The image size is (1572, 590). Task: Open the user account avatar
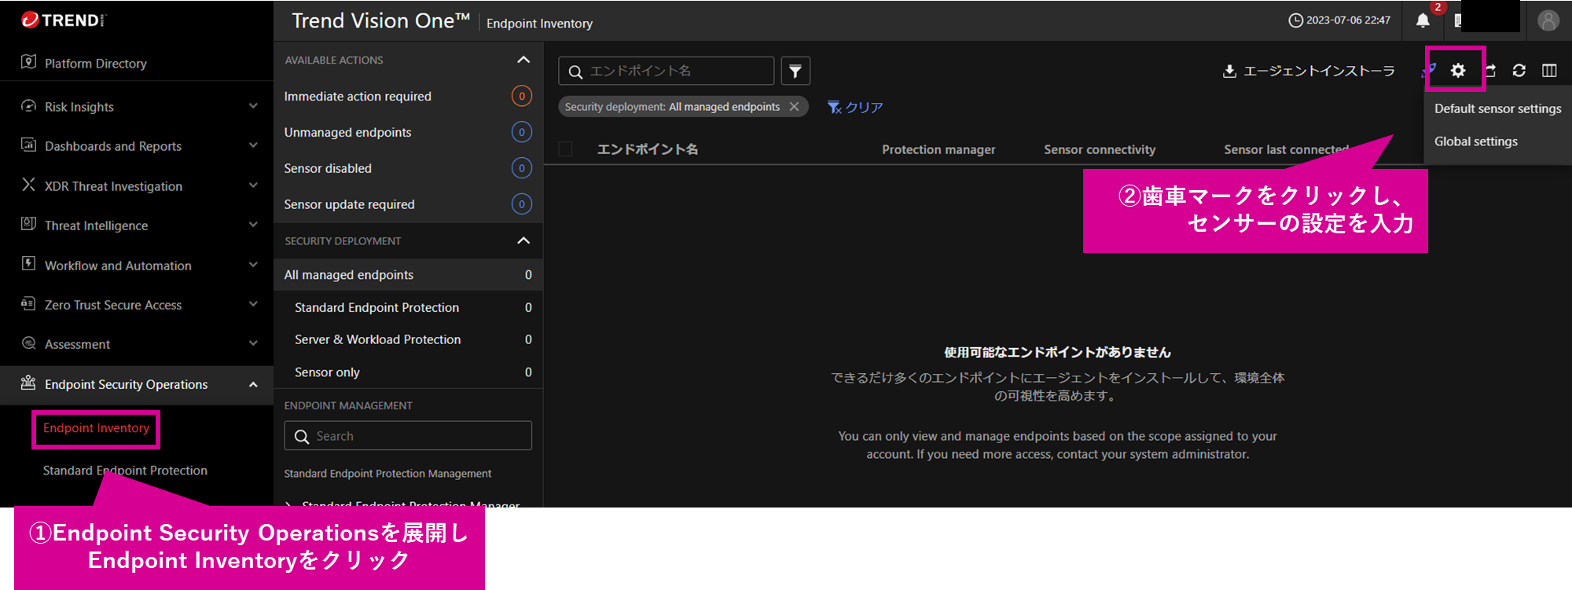[x=1548, y=20]
